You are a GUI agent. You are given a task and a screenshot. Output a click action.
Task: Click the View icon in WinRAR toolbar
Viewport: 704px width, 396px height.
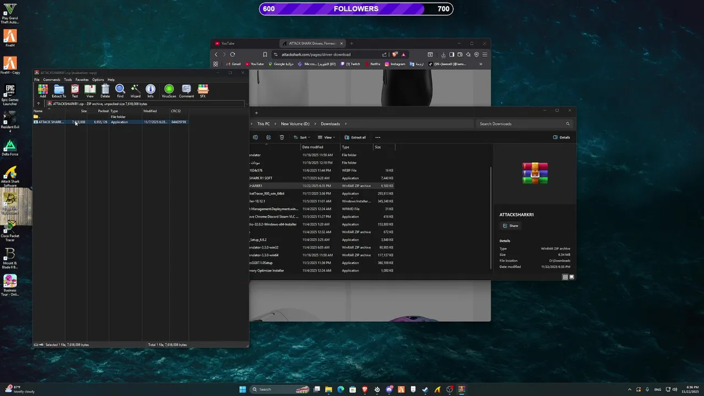(x=90, y=91)
